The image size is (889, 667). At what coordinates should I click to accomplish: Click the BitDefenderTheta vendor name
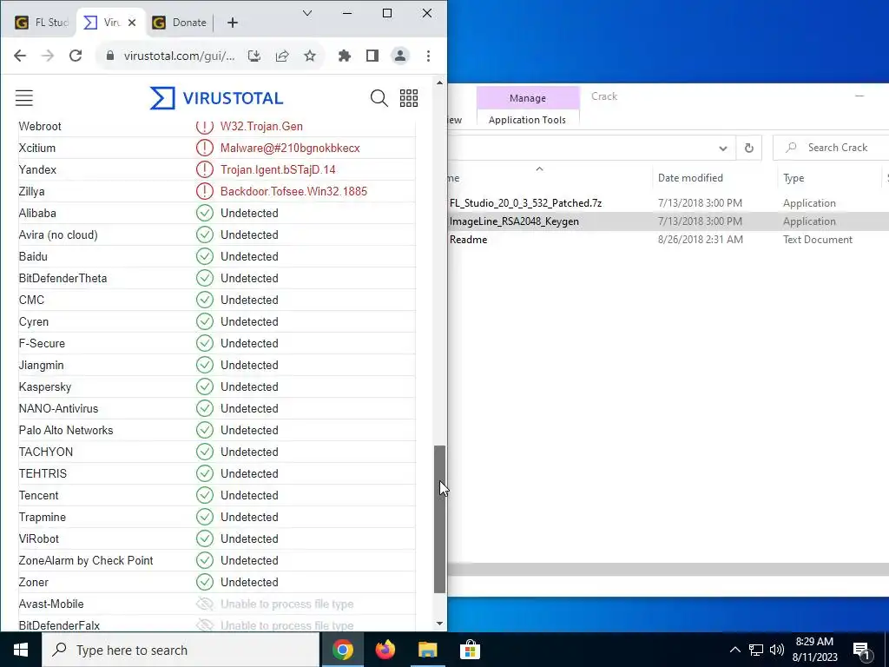tap(63, 278)
